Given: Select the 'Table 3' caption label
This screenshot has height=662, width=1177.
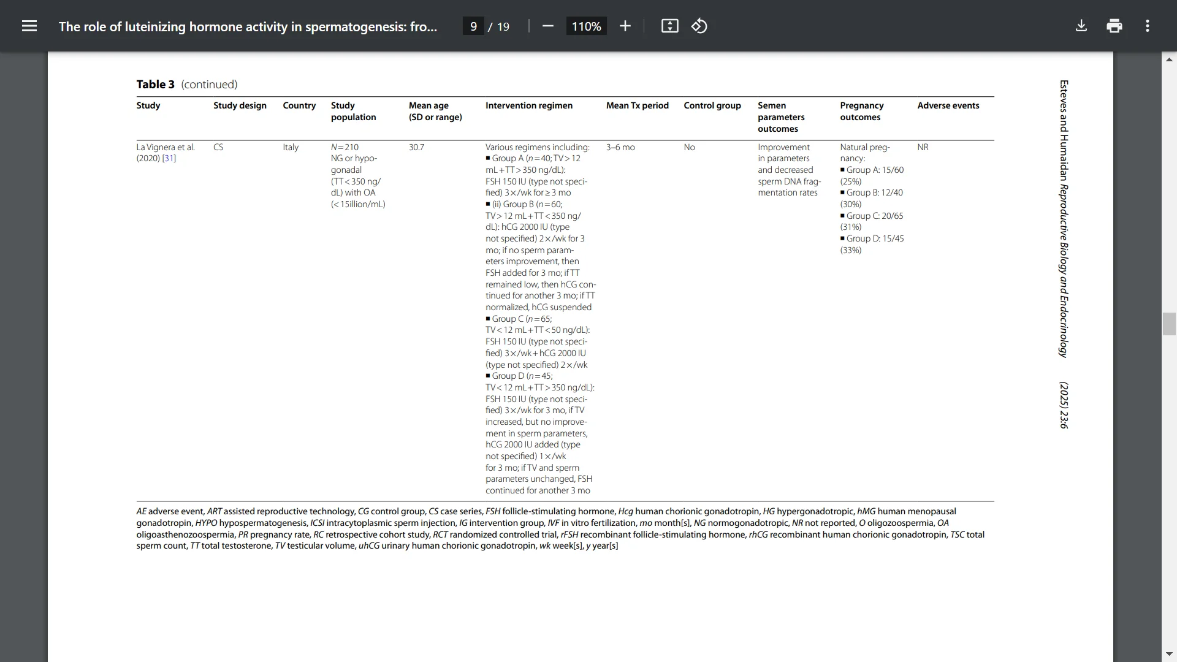Looking at the screenshot, I should tap(155, 85).
